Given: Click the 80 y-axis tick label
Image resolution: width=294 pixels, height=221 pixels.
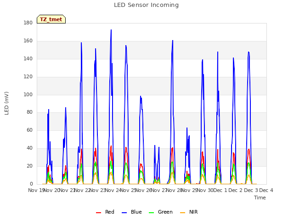Looking at the screenshot, I should click(29, 112).
